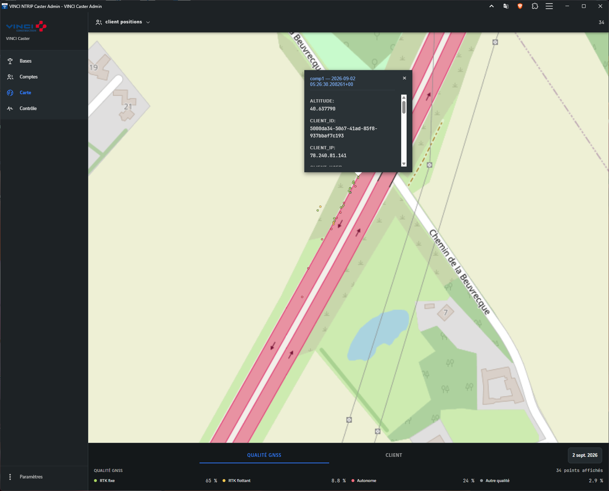The height and width of the screenshot is (491, 609).
Task: Click the Chemin de la Beuvrecque road label
Action: (x=460, y=272)
